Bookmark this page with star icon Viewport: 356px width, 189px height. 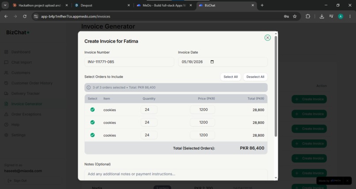coord(295,17)
